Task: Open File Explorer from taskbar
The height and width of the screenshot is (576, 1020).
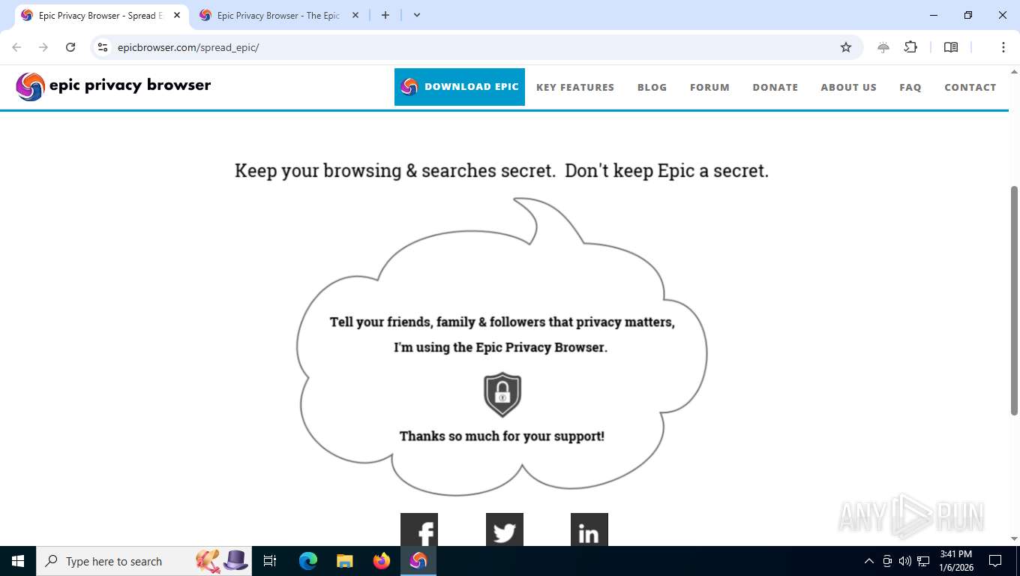Action: (x=345, y=561)
